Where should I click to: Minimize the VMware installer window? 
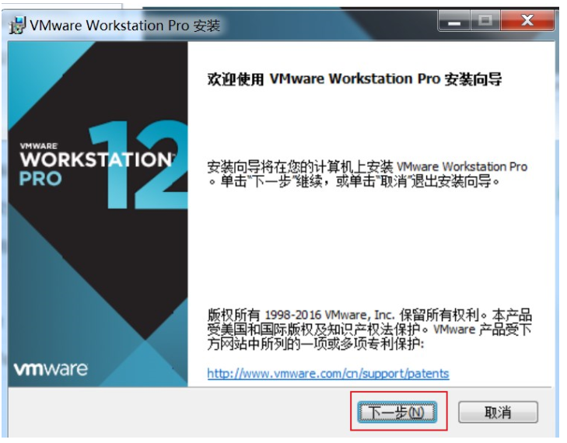[x=454, y=21]
